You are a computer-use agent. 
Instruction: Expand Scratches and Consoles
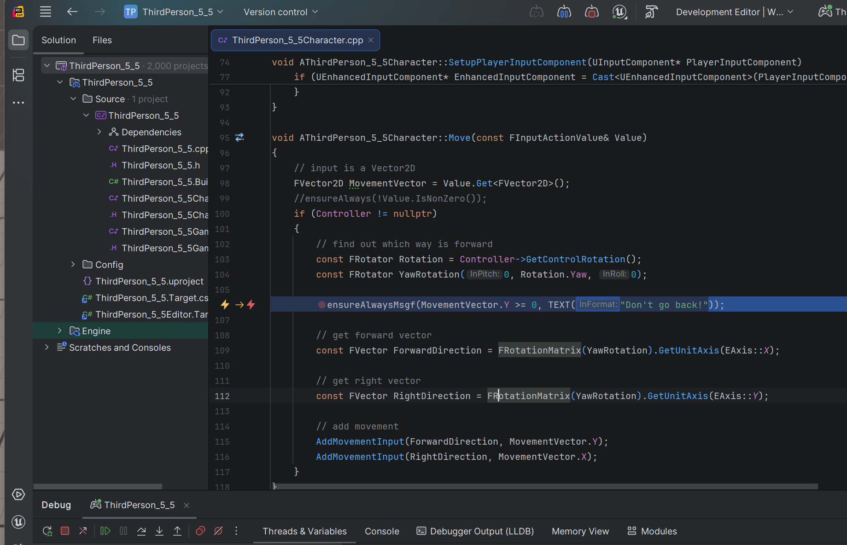click(47, 348)
